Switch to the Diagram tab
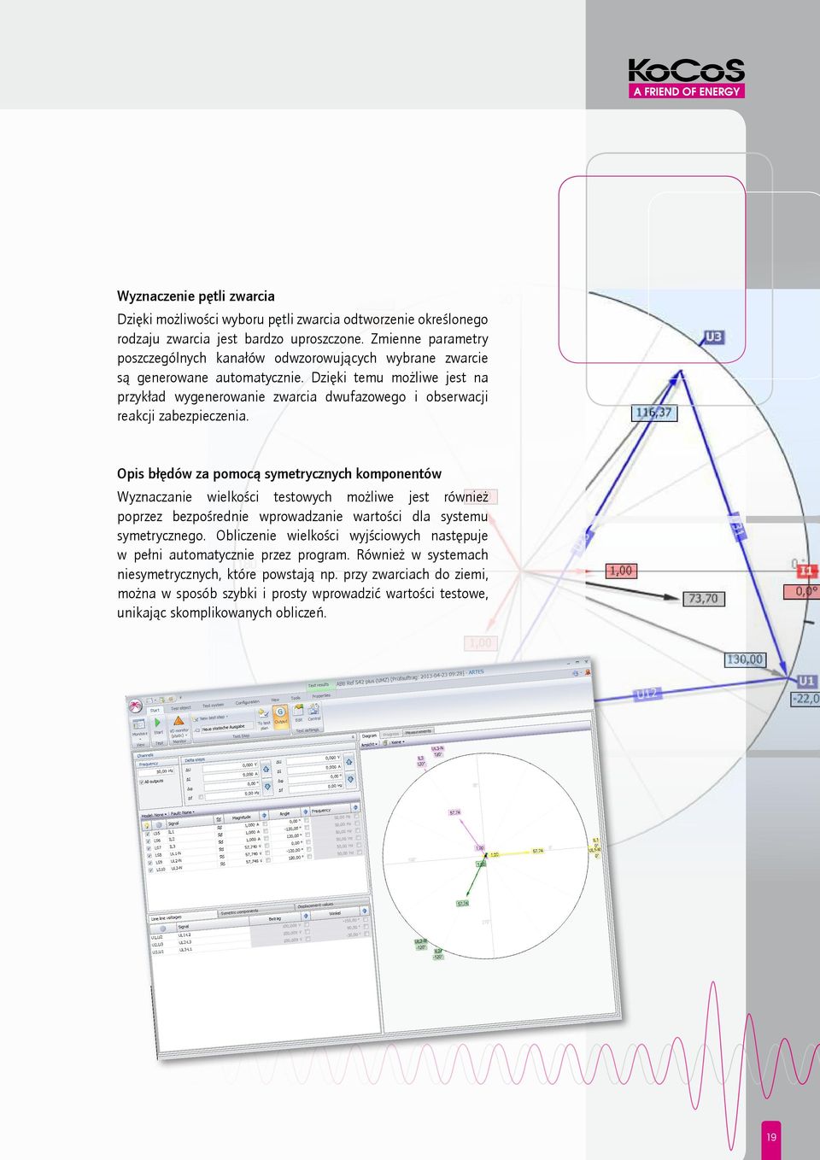This screenshot has height=1160, width=820. click(x=369, y=735)
